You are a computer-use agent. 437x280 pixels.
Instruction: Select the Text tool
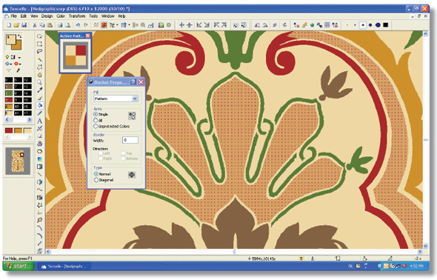tap(39, 121)
